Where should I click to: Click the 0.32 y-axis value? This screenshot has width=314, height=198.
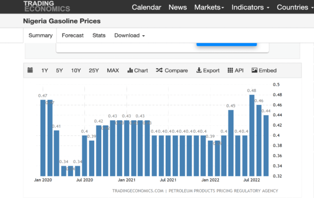click(277, 176)
